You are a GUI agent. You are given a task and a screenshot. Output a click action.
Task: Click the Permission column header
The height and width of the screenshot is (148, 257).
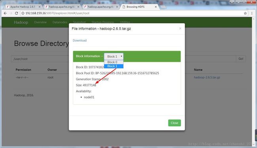(23, 70)
